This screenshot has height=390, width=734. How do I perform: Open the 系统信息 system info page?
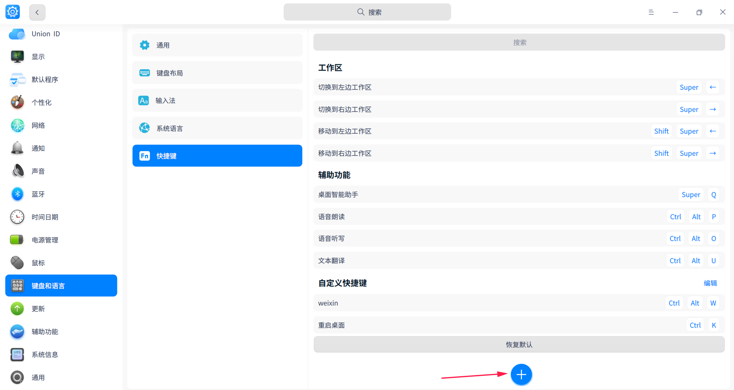click(44, 354)
